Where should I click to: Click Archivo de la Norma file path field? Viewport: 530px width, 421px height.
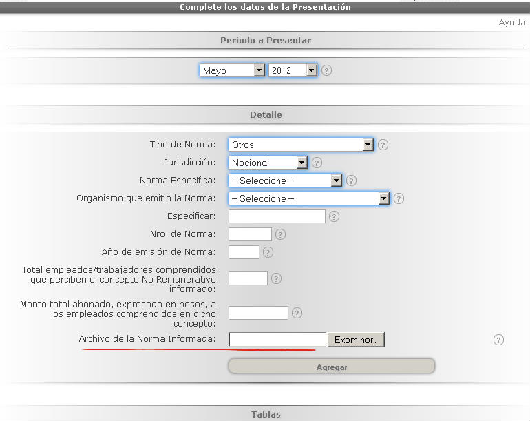[277, 340]
